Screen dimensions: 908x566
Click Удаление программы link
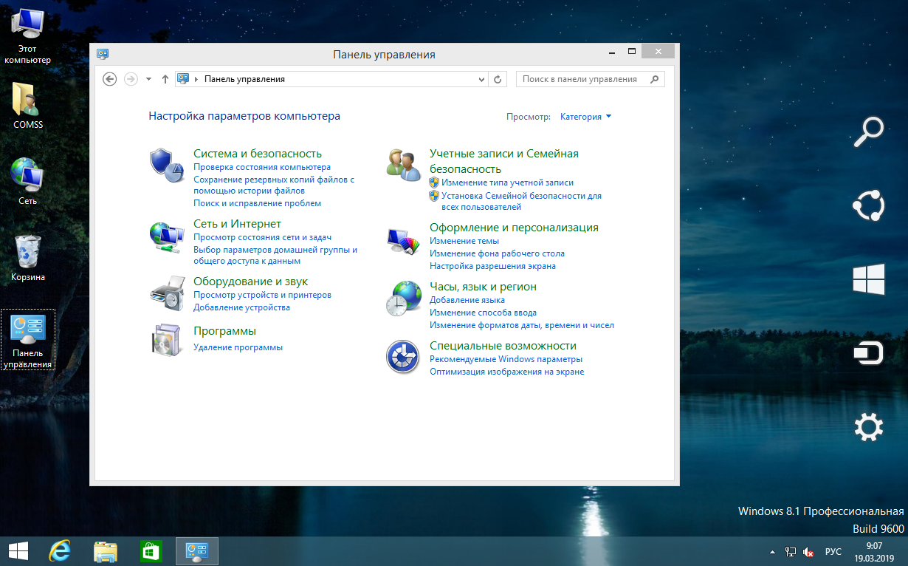(x=238, y=347)
